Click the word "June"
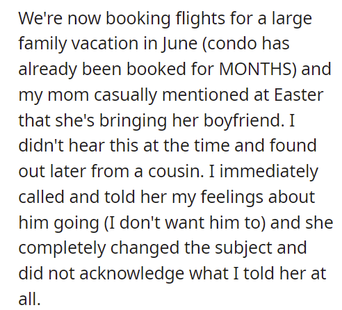This screenshot has width=342, height=310. [x=180, y=44]
